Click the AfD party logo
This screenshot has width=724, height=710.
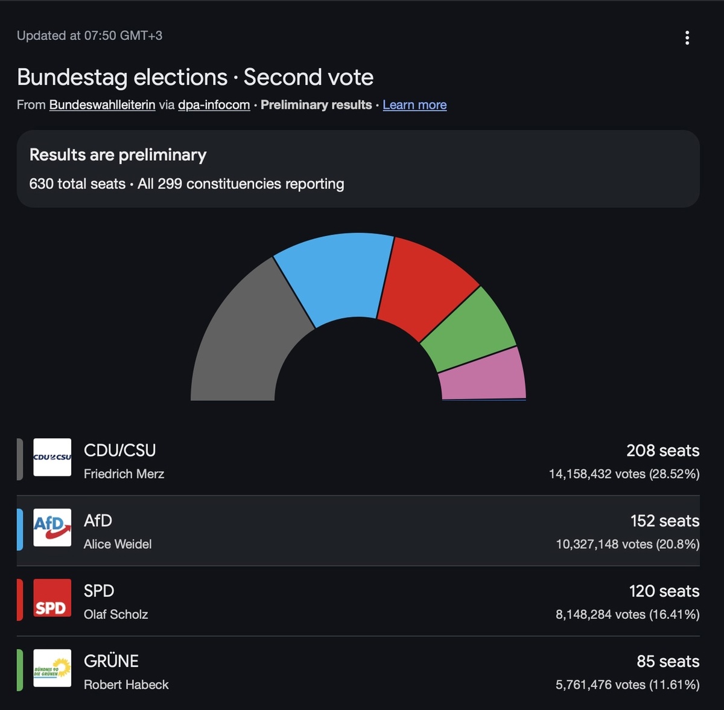point(52,527)
